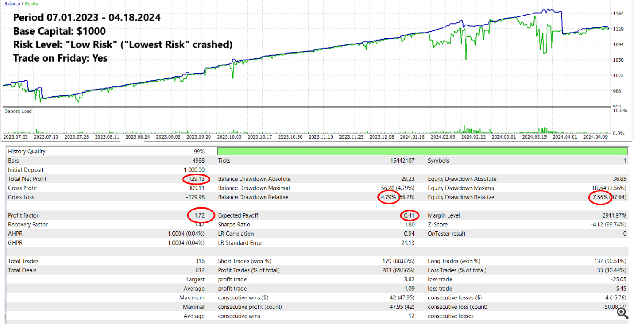
Task: Click the 2024.02.22 date on the axis
Action: coord(474,137)
